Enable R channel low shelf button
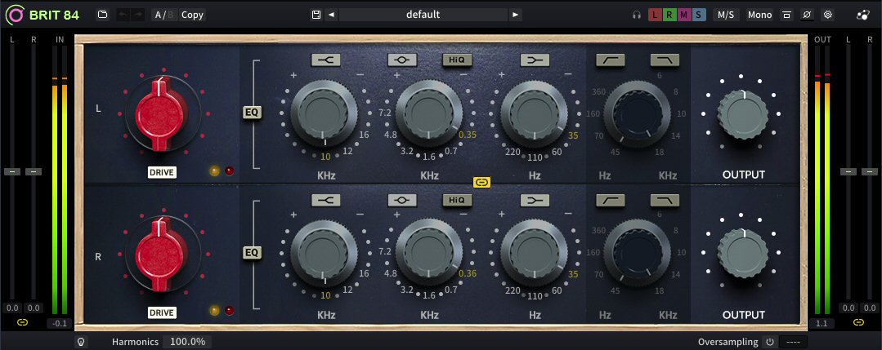This screenshot has height=350, width=882. 535,200
